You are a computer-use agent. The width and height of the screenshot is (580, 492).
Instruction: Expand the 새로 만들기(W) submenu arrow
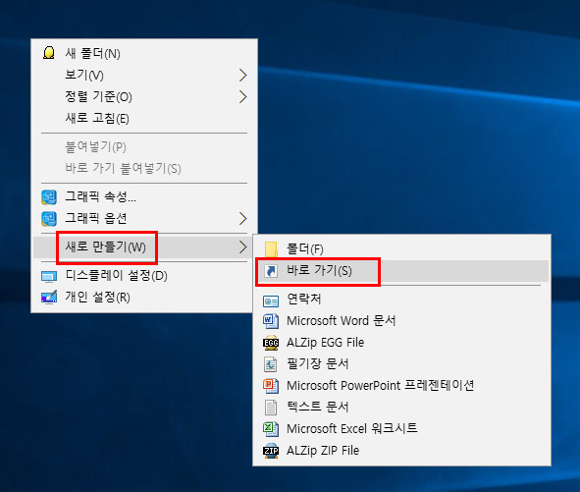click(242, 246)
